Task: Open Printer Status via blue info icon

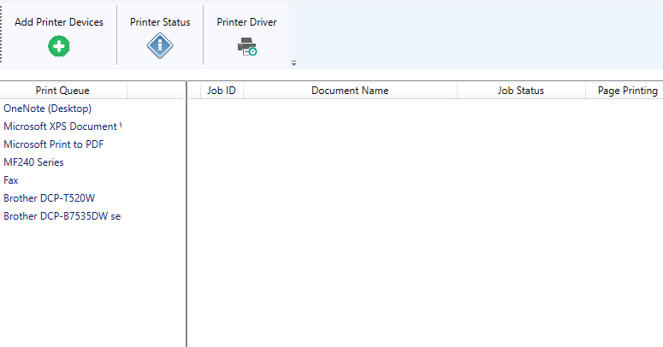Action: [x=160, y=47]
